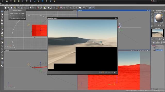Click rightmost icon in Rendering window bottom bar
Screen dimensions: 165x92
(x=116, y=72)
